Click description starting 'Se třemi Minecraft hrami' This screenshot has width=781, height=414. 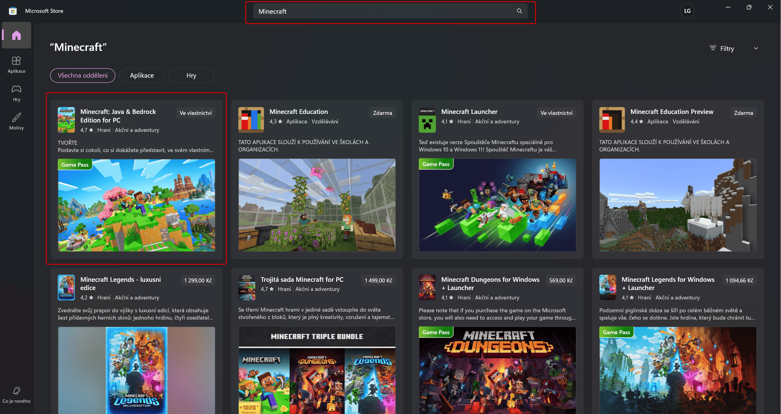[316, 313]
